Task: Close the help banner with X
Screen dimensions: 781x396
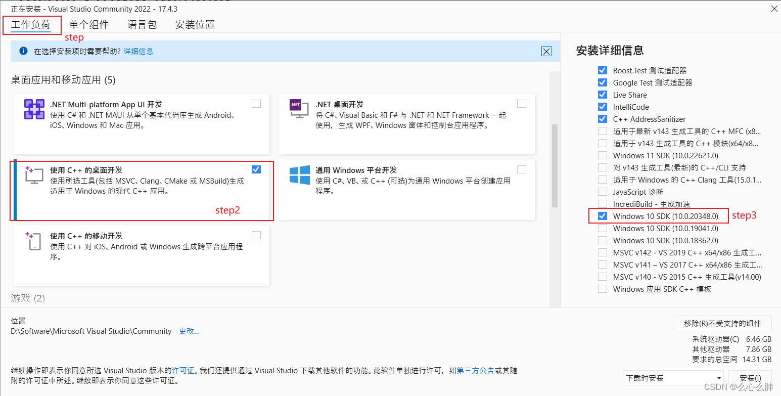Action: click(x=546, y=51)
